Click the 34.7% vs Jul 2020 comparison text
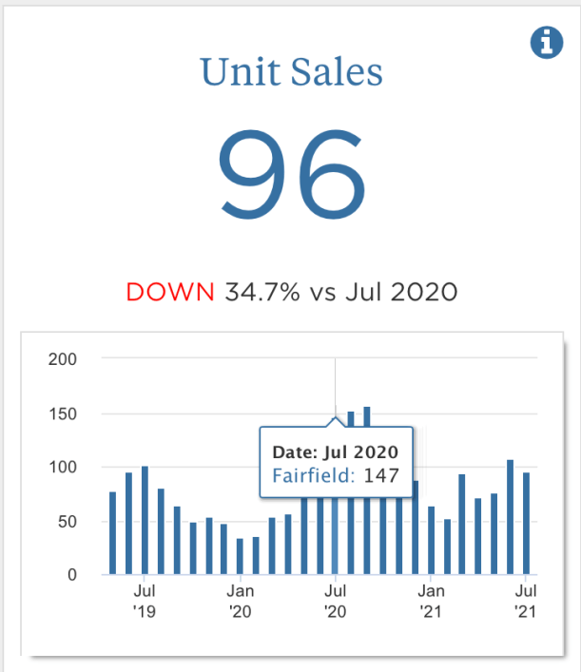Image resolution: width=581 pixels, height=672 pixels. coord(341,292)
